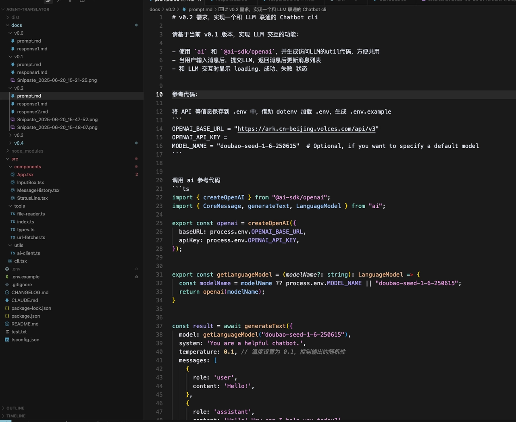Click the image icon of Snipaste_2025-06-20_15-21-25.png

(x=13, y=80)
